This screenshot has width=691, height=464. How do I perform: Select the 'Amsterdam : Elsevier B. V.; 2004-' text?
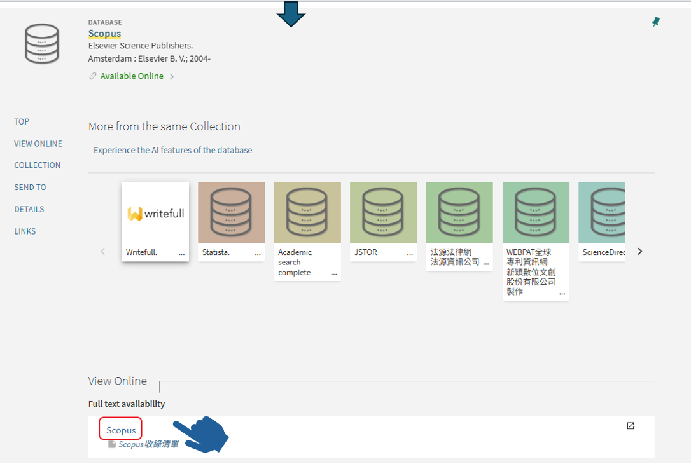tap(150, 58)
